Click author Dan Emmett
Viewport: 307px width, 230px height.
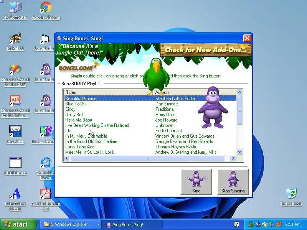[x=167, y=104]
